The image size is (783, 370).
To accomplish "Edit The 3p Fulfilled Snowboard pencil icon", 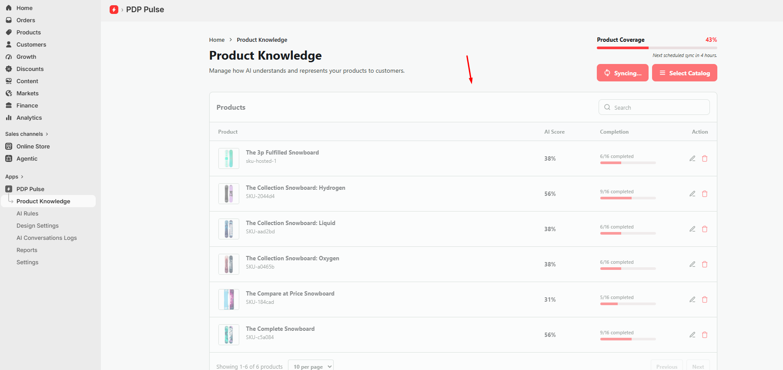I will (x=693, y=158).
